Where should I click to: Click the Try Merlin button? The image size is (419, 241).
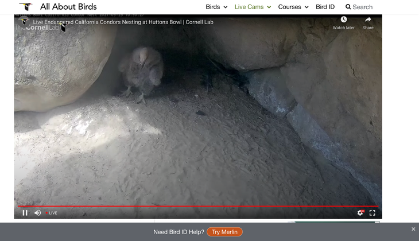tap(224, 232)
